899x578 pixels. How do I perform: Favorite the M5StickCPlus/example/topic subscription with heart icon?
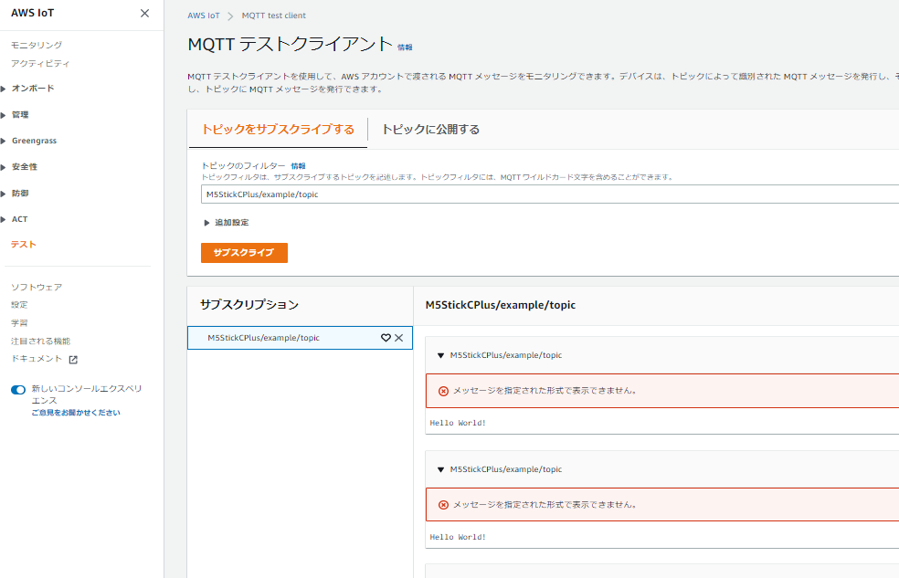point(386,338)
